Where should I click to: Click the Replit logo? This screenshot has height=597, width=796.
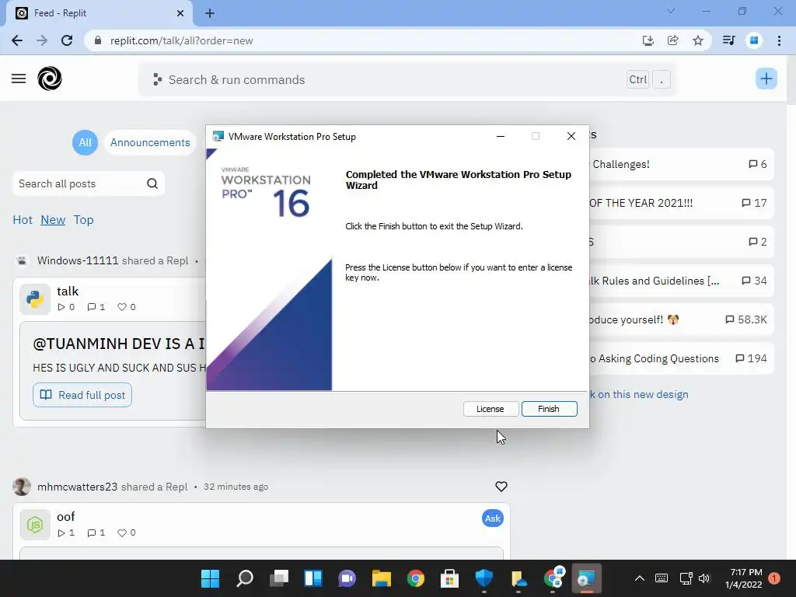50,79
